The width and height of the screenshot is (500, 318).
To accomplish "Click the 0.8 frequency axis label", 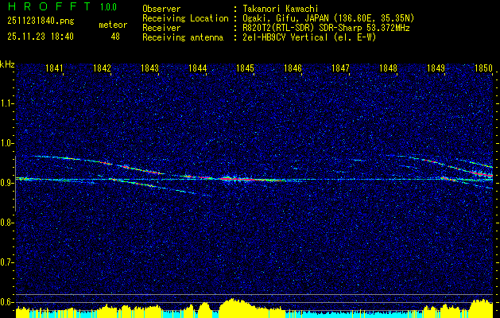I will 7,223.
